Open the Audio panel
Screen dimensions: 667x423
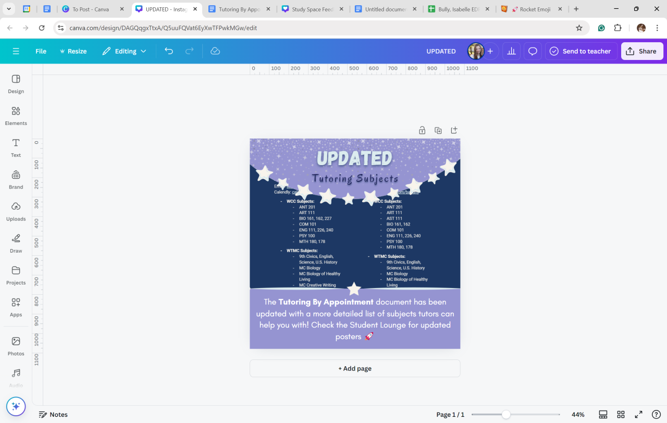click(x=16, y=378)
